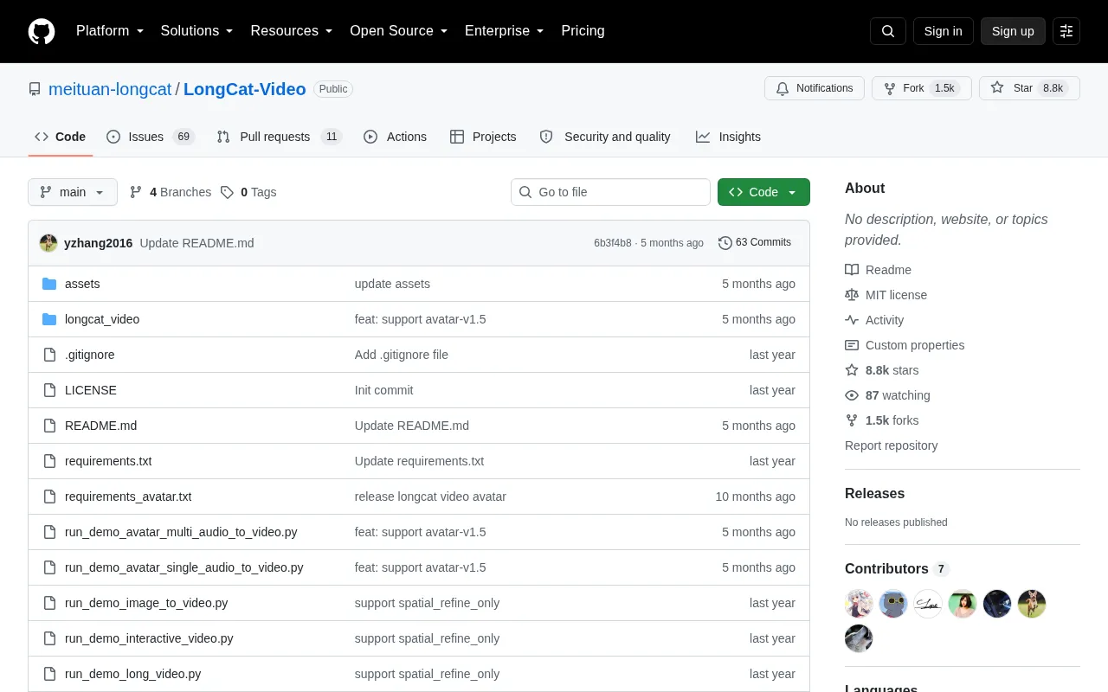Open the 63 Commits history
1108x692 pixels.
pos(755,243)
